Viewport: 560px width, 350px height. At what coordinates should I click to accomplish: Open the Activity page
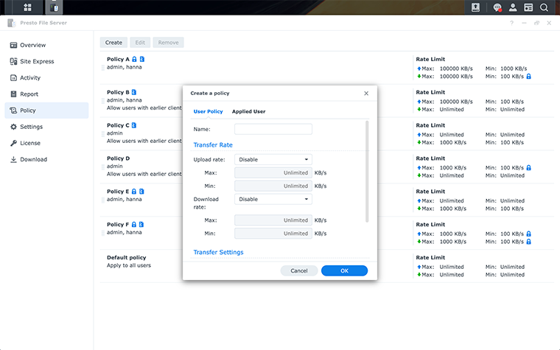(x=30, y=77)
